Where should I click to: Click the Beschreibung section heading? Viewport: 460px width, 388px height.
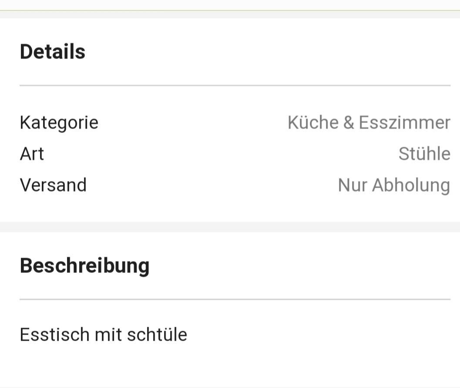tap(84, 265)
